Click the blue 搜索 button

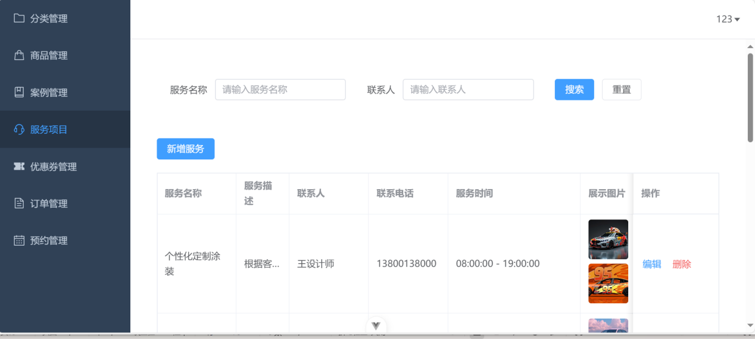point(574,90)
